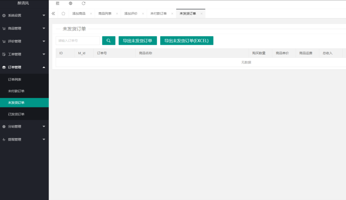Focus the 请输入订单号 search field

click(78, 41)
